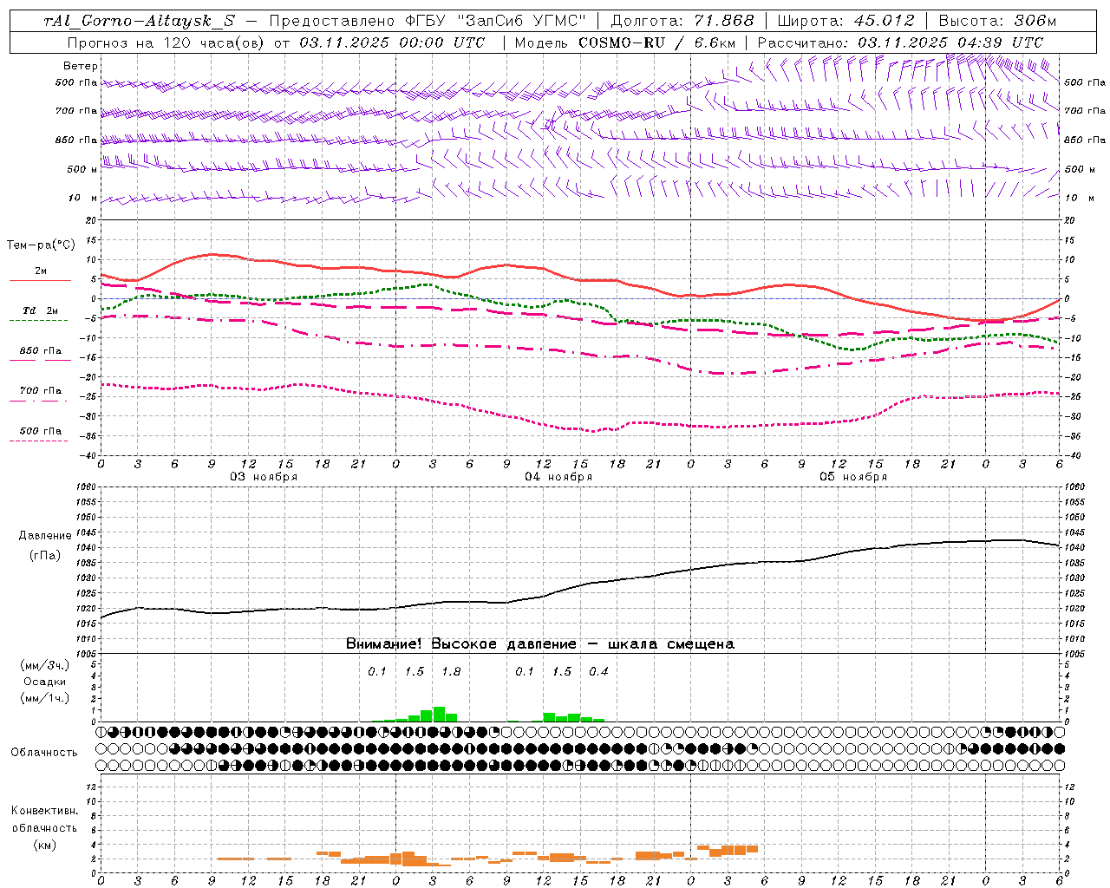This screenshot has width=1110, height=888.
Task: Click the Высота: 306м value
Action: click(x=997, y=21)
